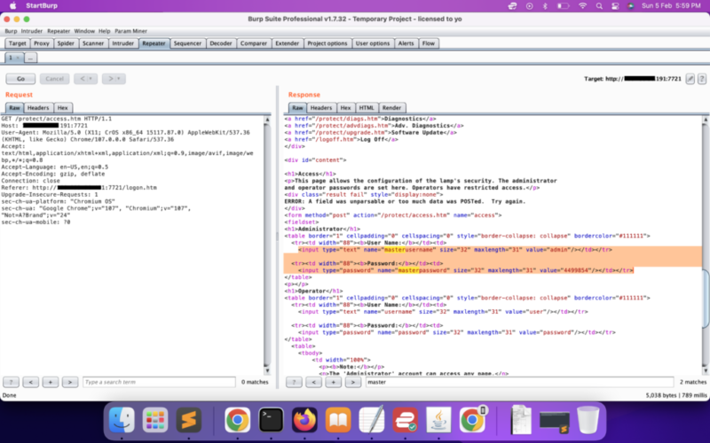Open the Alerts tab
The width and height of the screenshot is (710, 443).
click(x=406, y=43)
